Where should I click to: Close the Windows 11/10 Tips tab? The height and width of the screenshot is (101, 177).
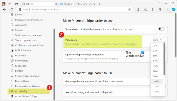click(x=94, y=4)
